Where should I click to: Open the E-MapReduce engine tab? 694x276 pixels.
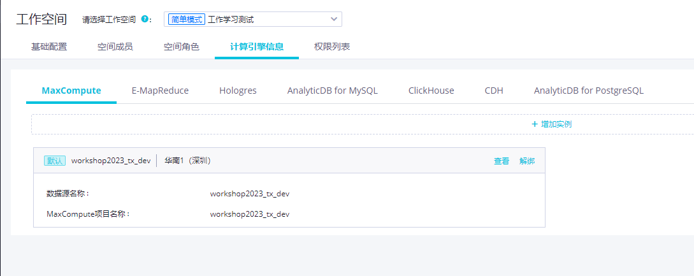160,91
